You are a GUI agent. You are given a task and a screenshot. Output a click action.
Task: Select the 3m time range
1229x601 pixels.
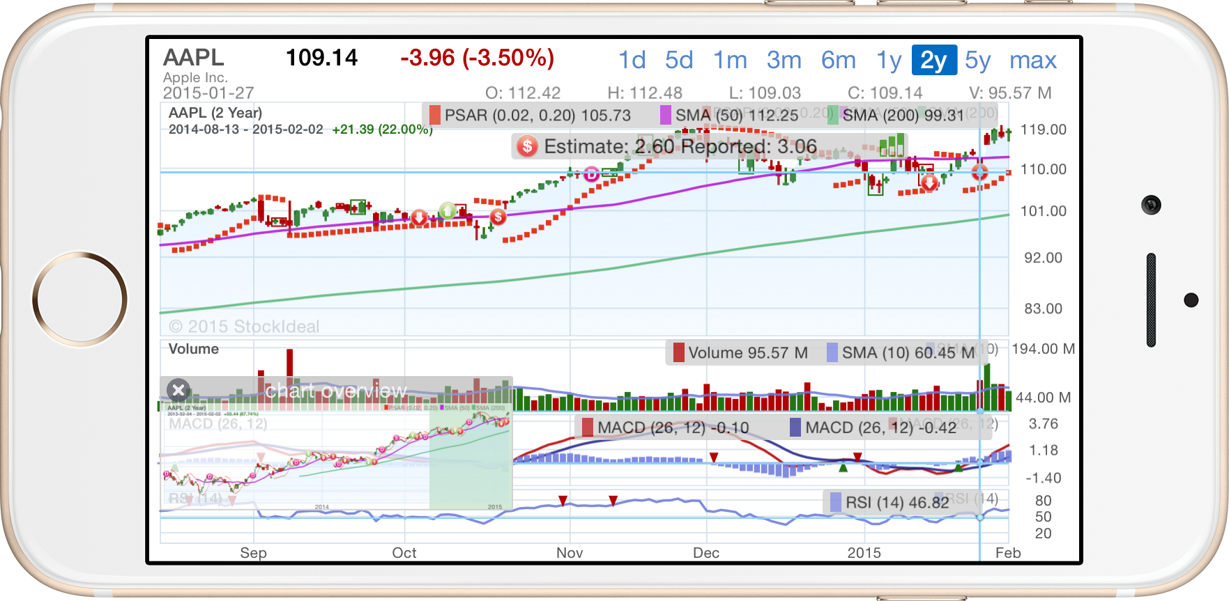(784, 60)
